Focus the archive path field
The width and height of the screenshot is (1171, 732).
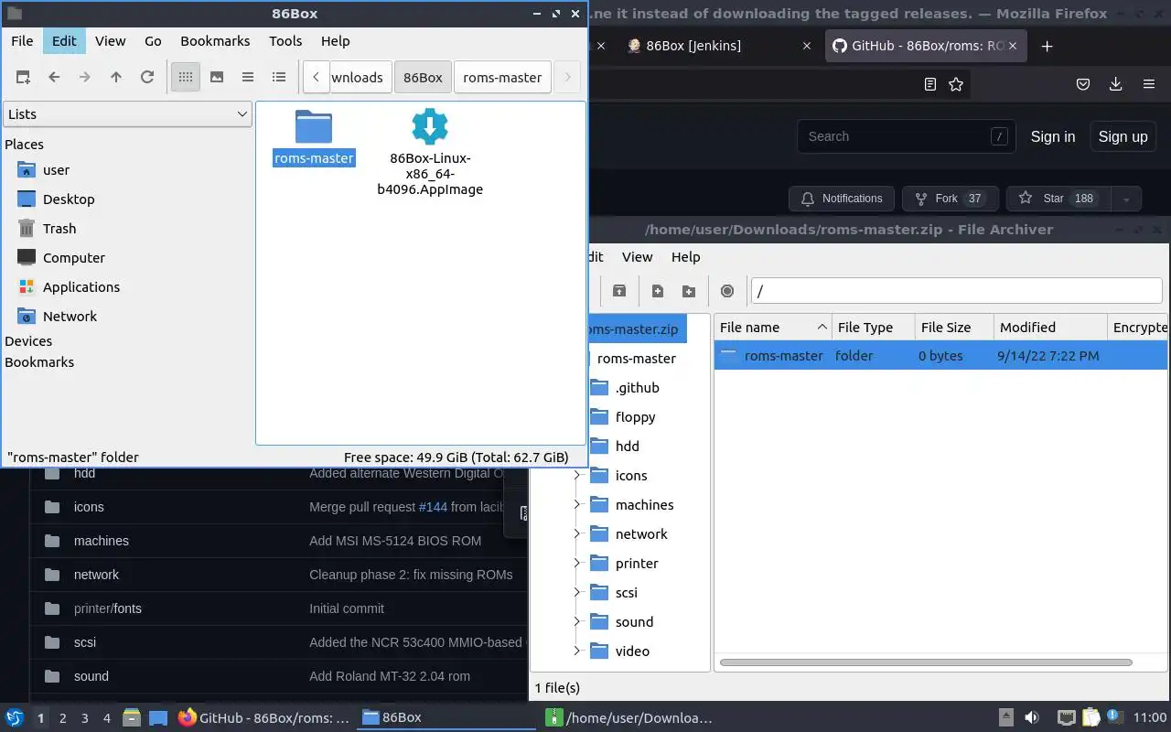(x=956, y=291)
